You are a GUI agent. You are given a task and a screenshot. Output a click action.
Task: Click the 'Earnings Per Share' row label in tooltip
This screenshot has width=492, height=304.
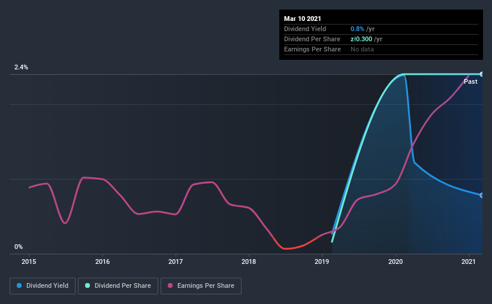tap(312, 49)
